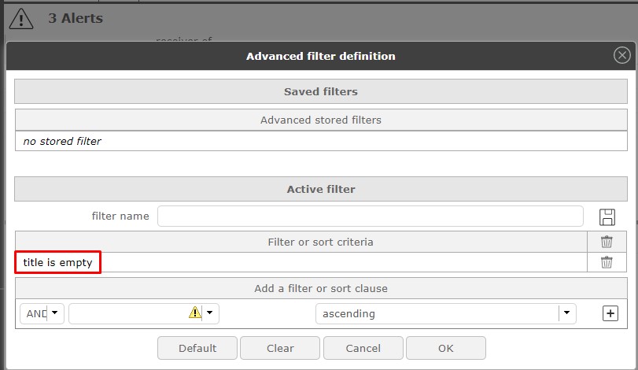Screen dimensions: 638x370
Task: Open the ascending sort order dropdown
Action: pos(566,313)
